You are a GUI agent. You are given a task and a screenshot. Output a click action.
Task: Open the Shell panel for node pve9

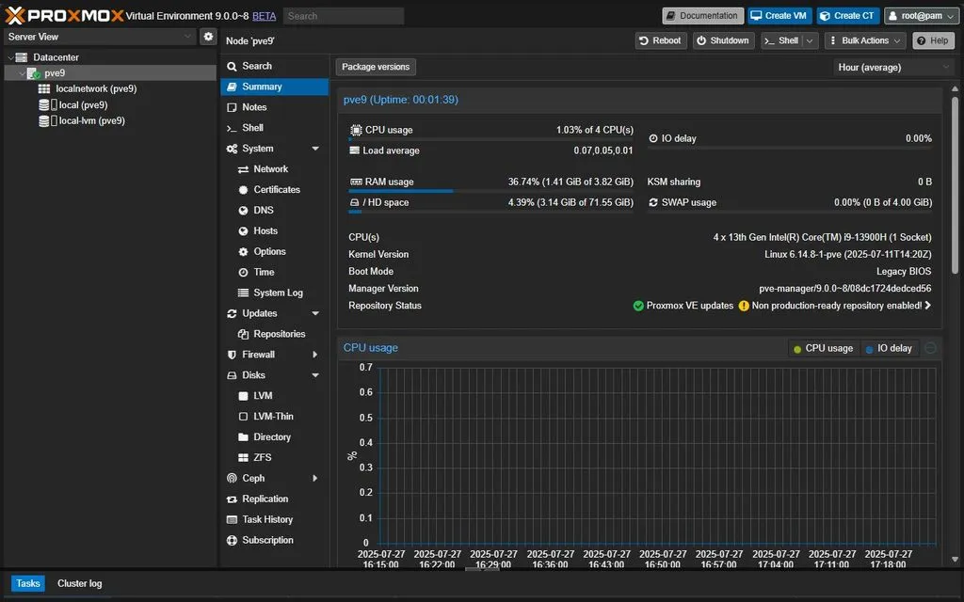[x=252, y=127]
